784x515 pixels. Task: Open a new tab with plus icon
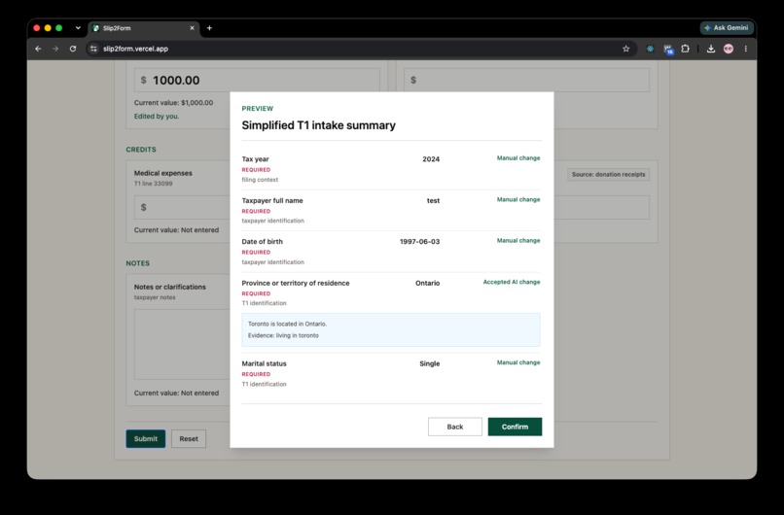point(209,28)
